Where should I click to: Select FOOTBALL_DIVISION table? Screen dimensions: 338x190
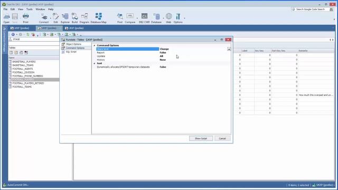click(23, 72)
